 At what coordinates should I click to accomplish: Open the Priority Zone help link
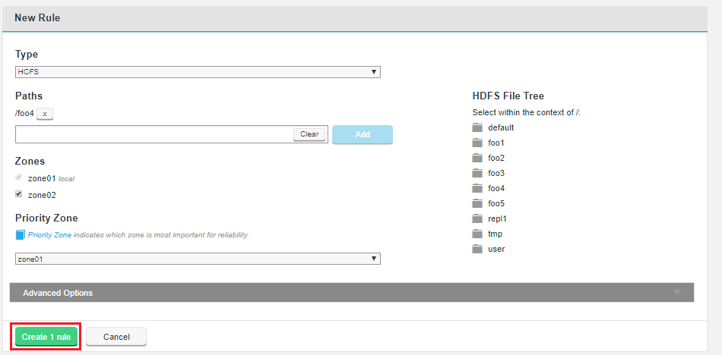[x=49, y=235]
